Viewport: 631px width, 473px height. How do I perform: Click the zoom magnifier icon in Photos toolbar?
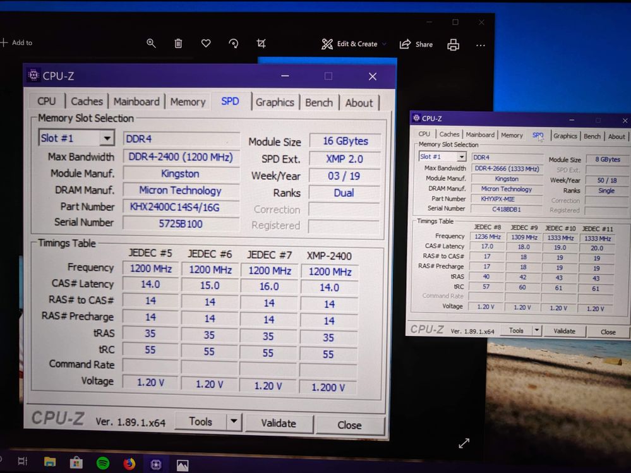(151, 44)
